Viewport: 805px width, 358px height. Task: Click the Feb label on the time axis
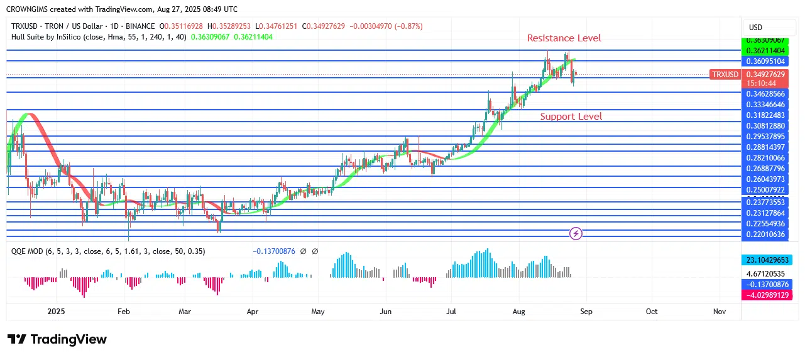[x=123, y=311]
